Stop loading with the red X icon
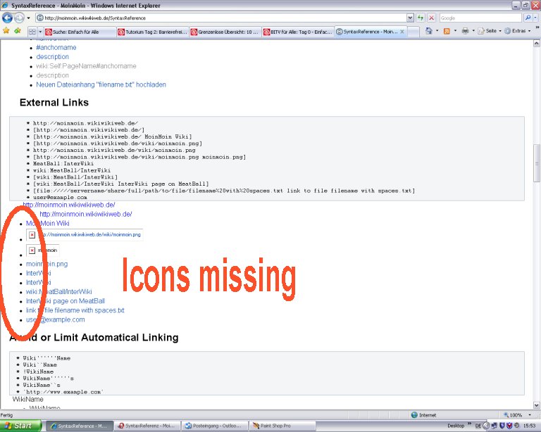Viewport: 541px width, 432px height. point(431,18)
